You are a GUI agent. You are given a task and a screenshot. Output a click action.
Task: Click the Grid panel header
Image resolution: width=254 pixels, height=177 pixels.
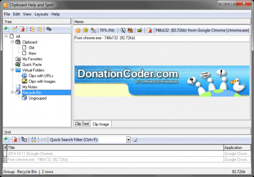(127, 132)
